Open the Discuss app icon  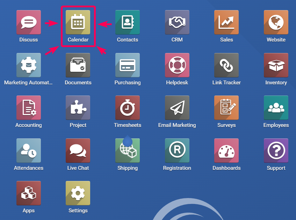(x=29, y=22)
